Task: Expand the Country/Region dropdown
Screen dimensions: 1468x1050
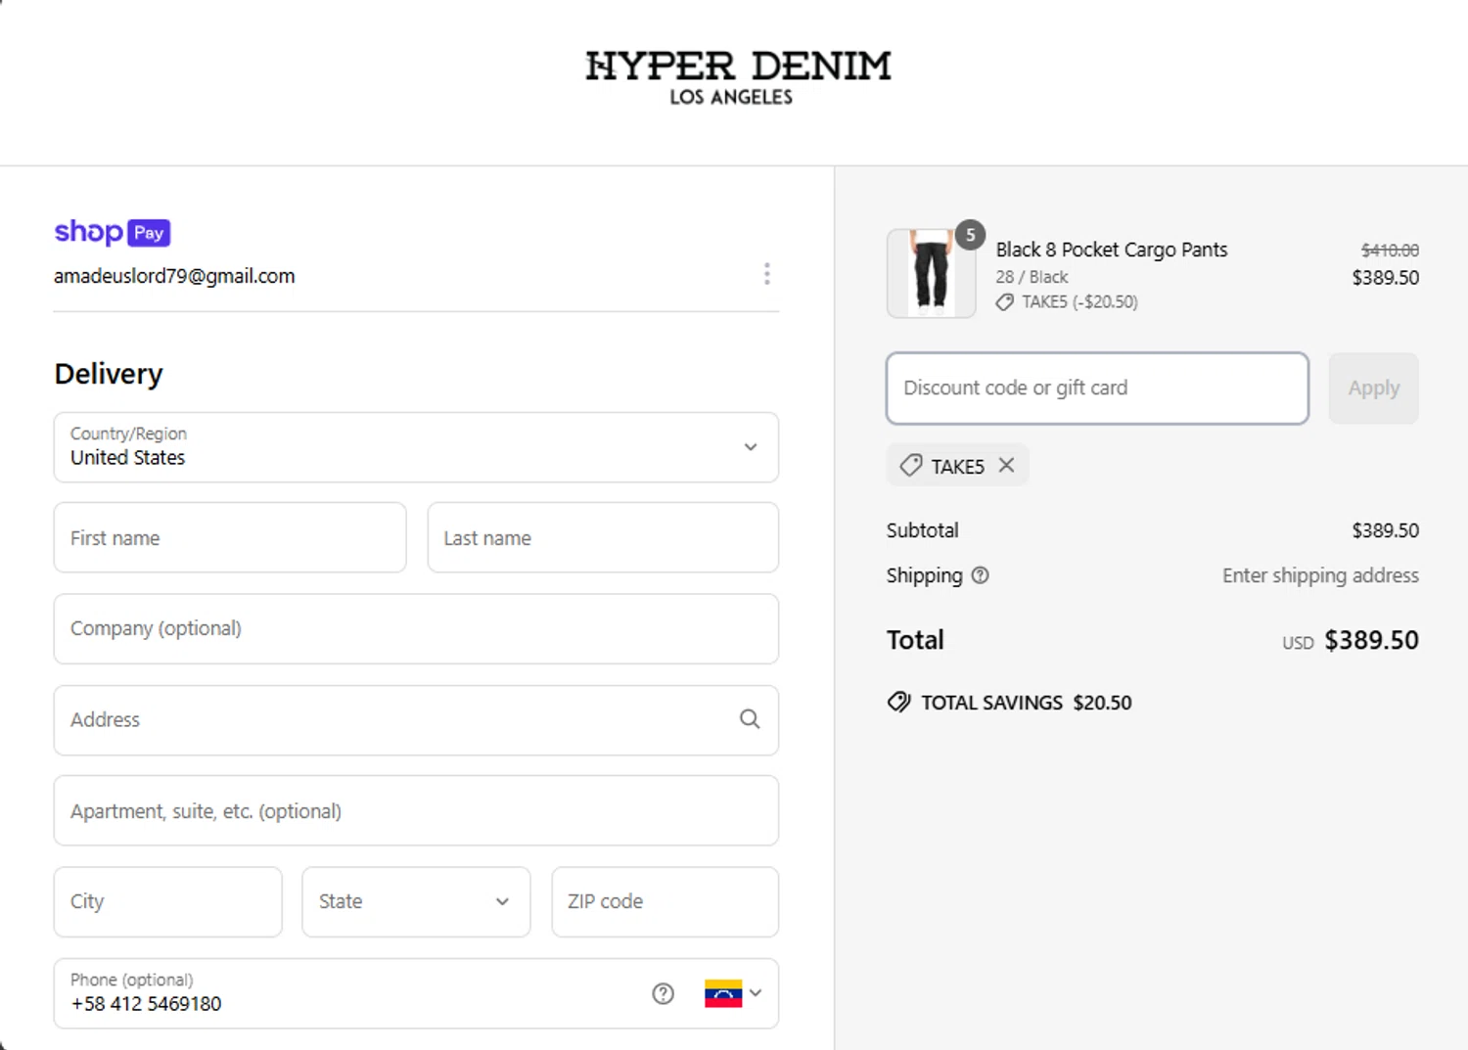Action: click(416, 447)
